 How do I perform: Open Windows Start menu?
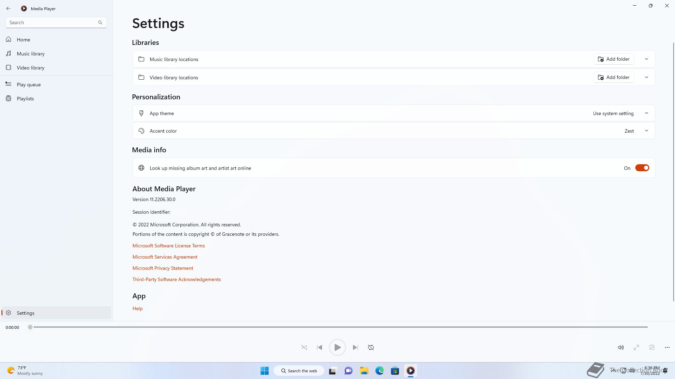(265, 371)
